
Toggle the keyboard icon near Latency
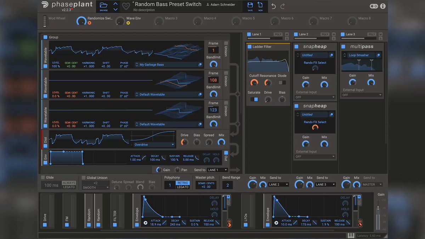pos(351,235)
